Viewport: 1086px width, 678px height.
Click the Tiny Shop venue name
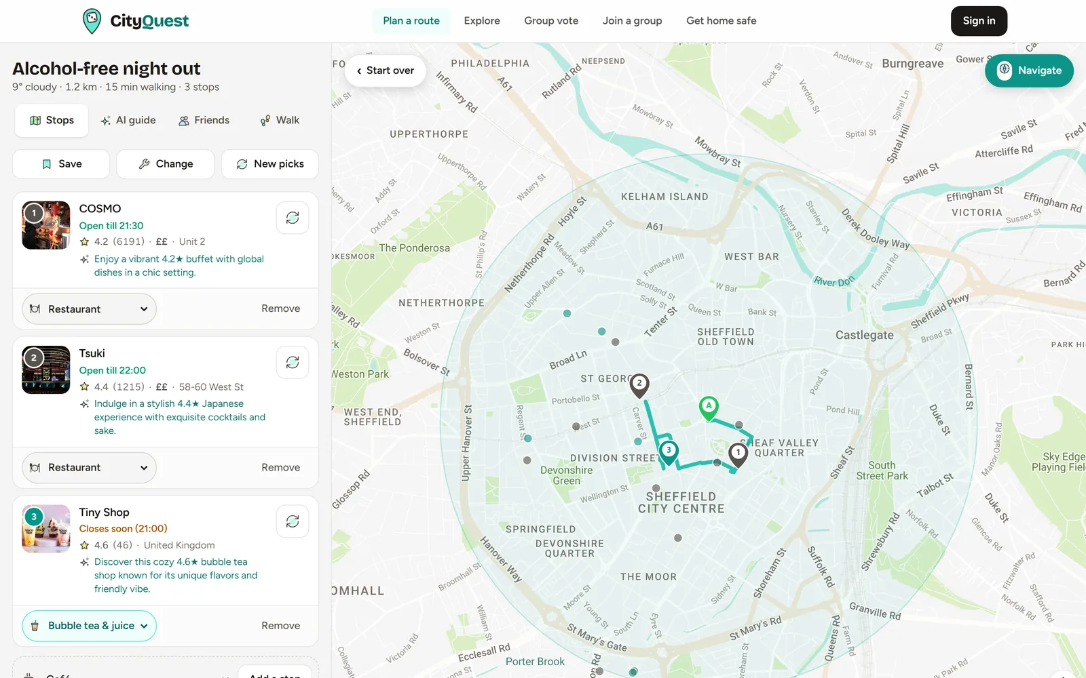104,513
